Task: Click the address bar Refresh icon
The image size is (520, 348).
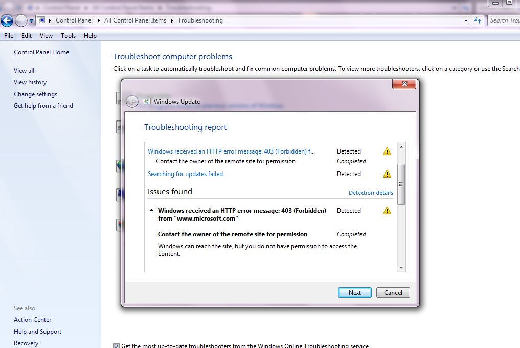Action: pyautogui.click(x=478, y=20)
